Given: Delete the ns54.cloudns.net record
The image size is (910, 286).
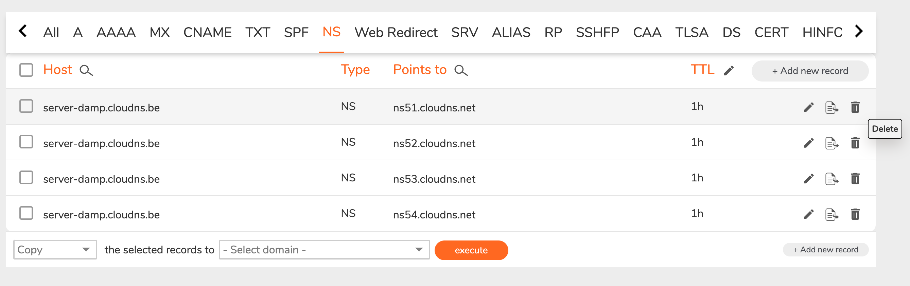Looking at the screenshot, I should (x=855, y=214).
